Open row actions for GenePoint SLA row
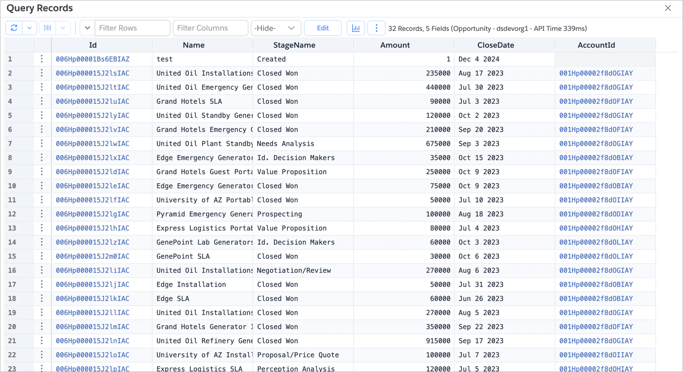 pos(42,257)
